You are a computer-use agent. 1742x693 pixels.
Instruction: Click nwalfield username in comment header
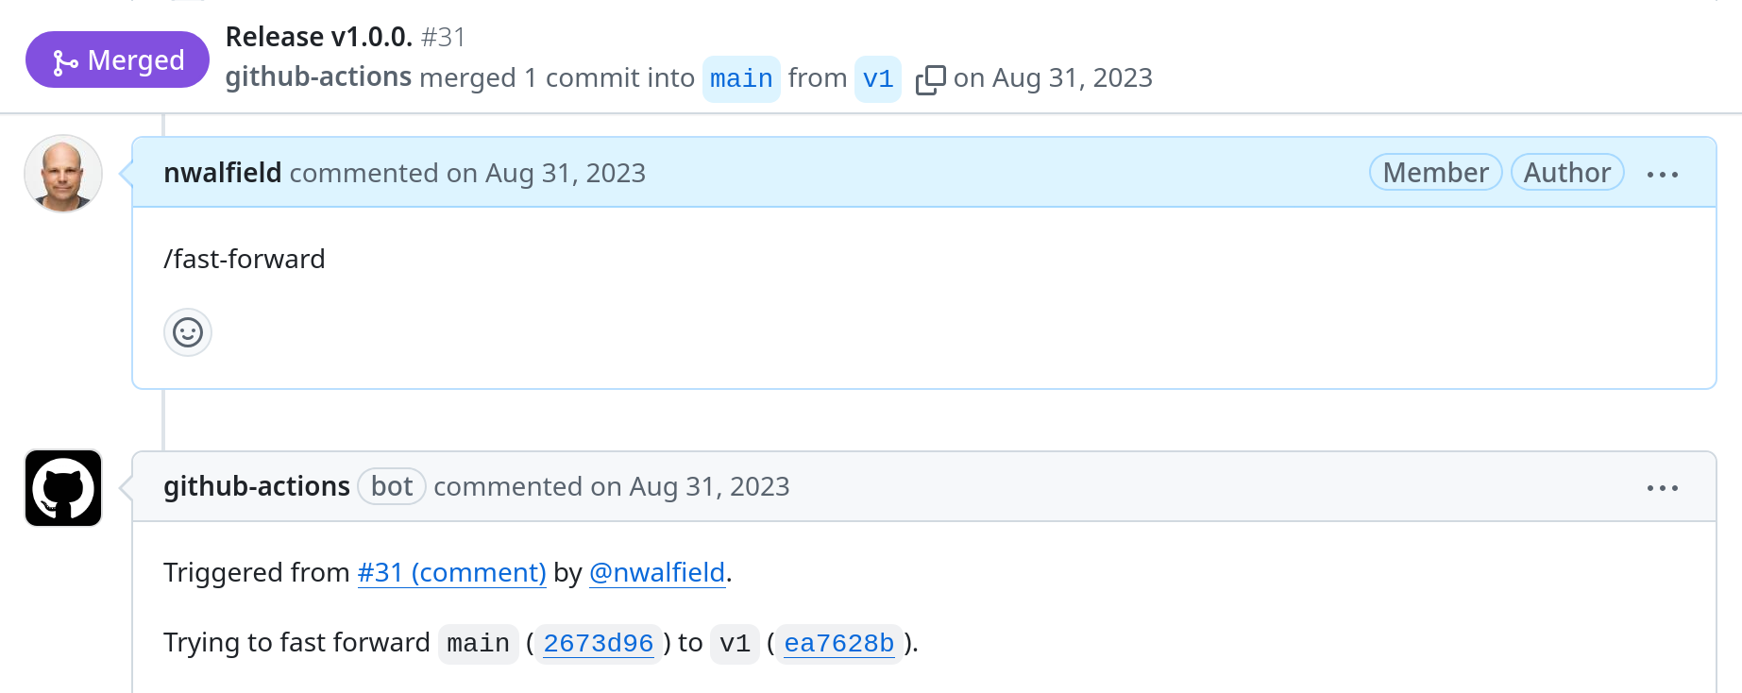[222, 173]
